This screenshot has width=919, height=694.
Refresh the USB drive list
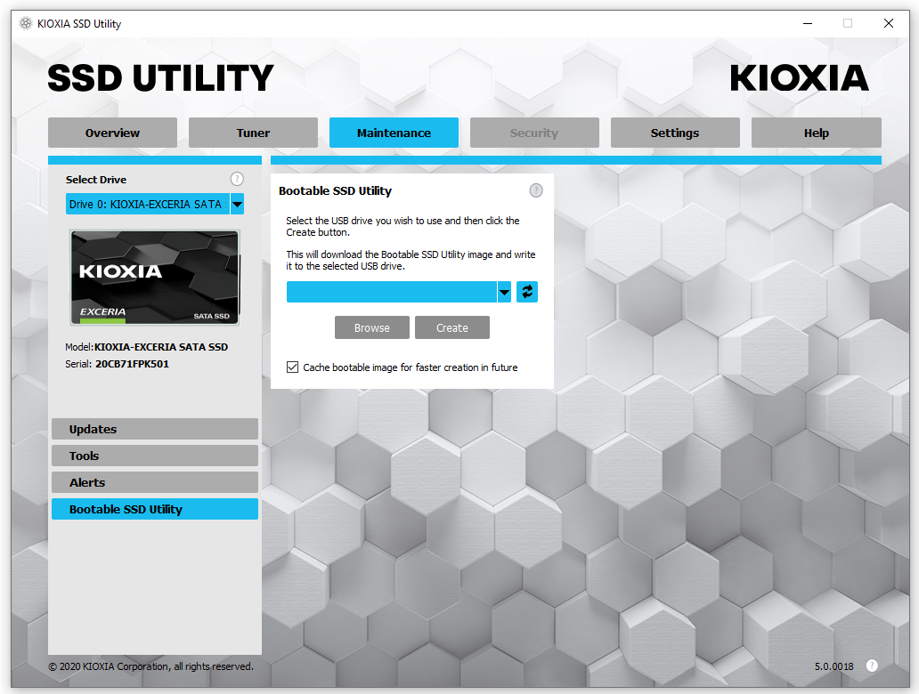(527, 292)
